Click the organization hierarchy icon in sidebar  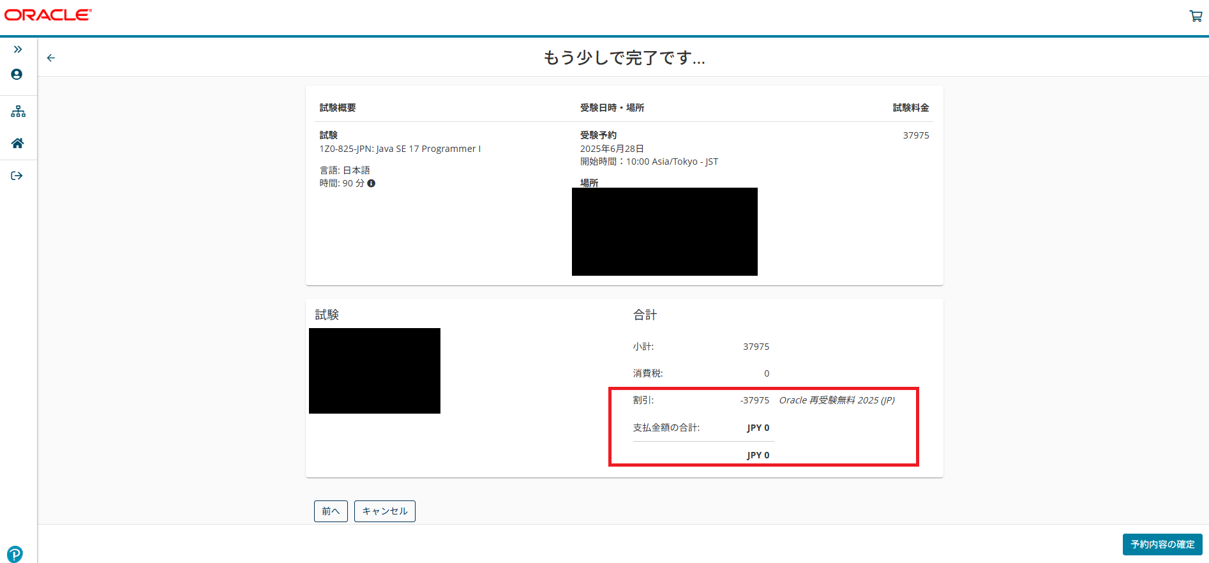click(18, 112)
